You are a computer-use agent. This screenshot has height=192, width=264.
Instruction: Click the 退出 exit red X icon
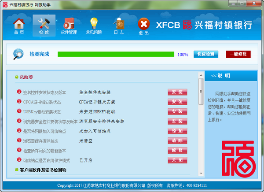point(143,26)
